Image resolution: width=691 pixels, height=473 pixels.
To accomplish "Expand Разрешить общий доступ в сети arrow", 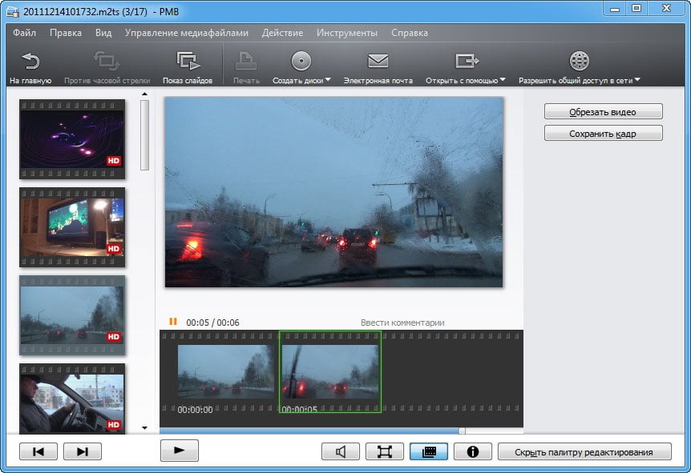I will pos(636,80).
